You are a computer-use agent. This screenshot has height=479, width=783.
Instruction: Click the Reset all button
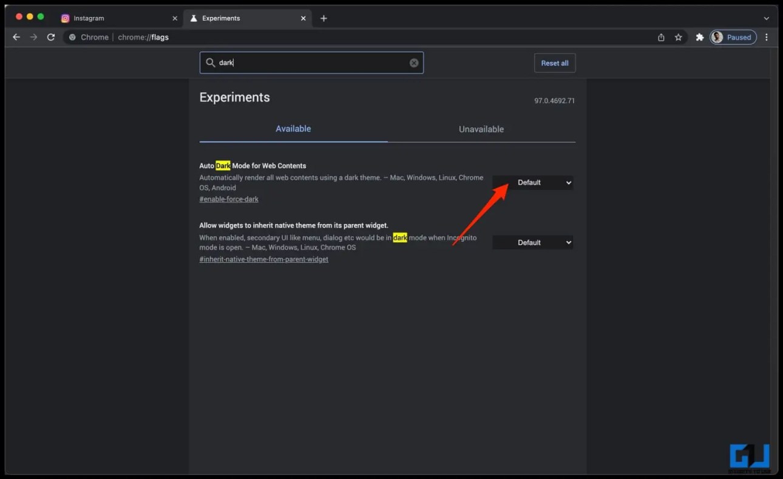555,63
